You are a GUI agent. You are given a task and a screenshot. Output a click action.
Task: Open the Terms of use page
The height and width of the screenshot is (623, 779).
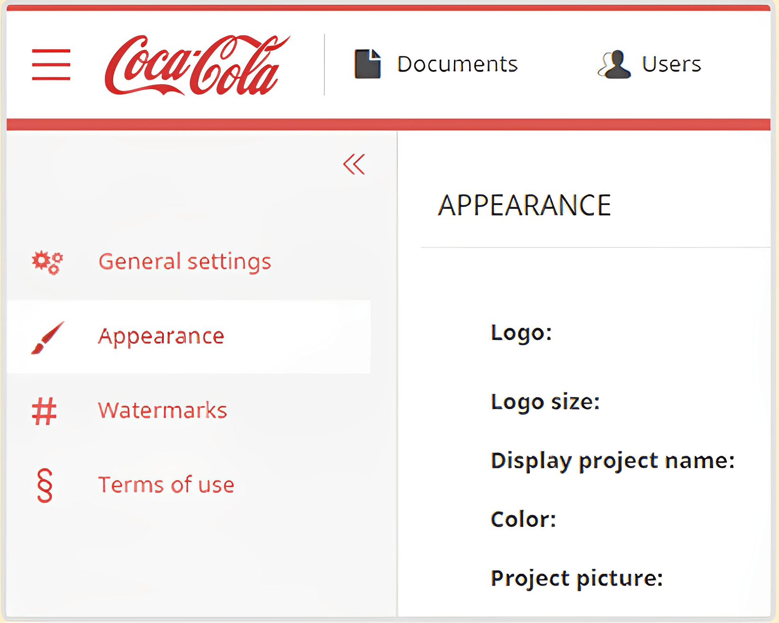point(166,485)
